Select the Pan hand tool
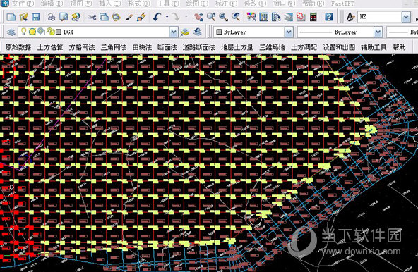This screenshot has height=272, width=418. [198, 17]
